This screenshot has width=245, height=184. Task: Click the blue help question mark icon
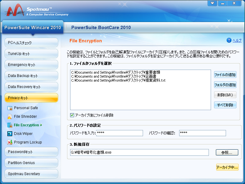[229, 40]
